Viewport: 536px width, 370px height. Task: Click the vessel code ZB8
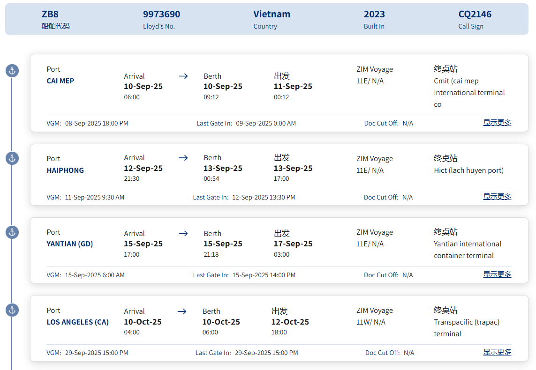50,14
